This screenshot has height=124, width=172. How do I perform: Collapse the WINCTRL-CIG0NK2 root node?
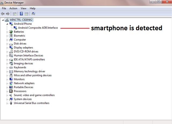pyautogui.click(x=3, y=20)
